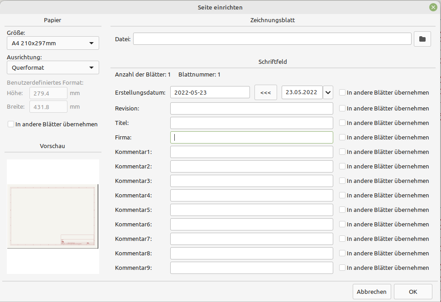Image resolution: width=441 pixels, height=302 pixels.
Task: Expand the date picker next to 23.05.2022
Action: coord(328,92)
